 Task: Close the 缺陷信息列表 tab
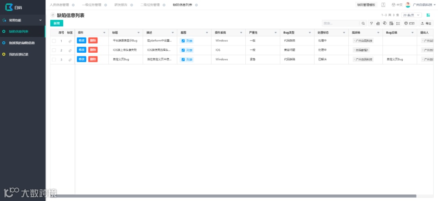pos(196,5)
